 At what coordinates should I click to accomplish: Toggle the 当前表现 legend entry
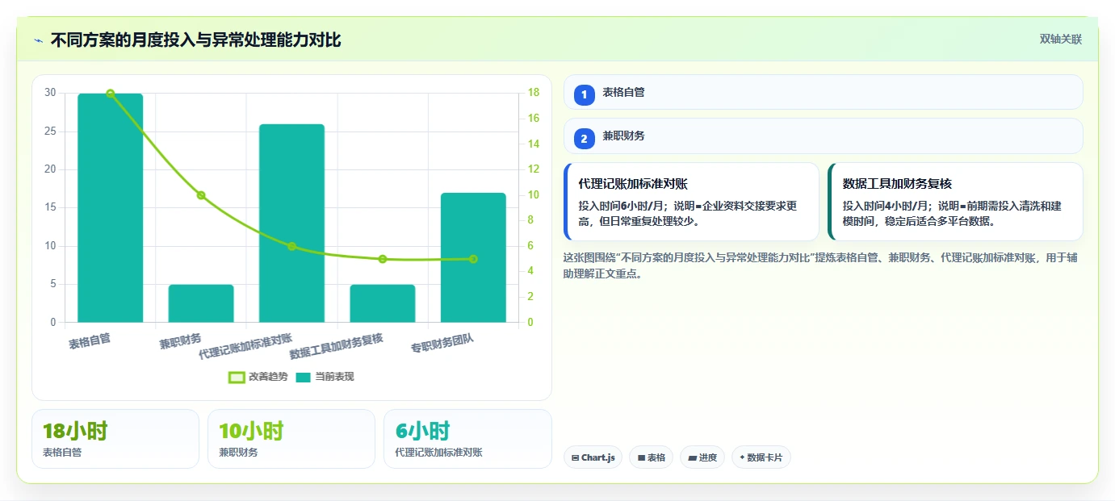tap(325, 377)
